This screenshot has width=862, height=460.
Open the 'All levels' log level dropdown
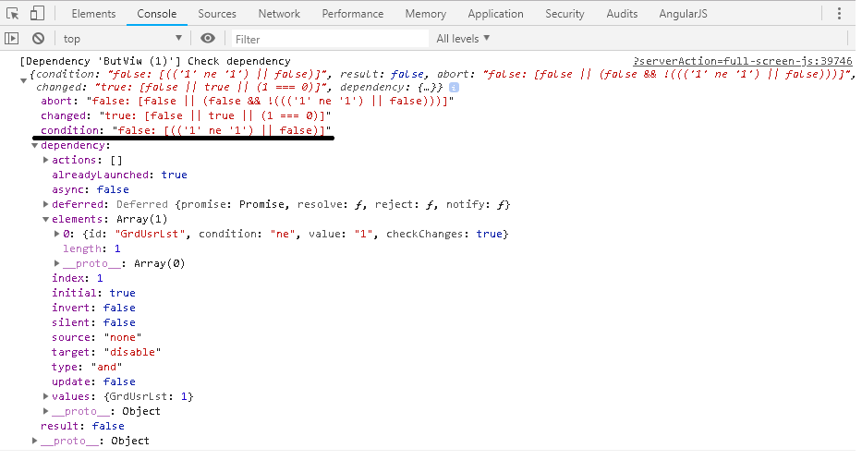coord(463,39)
